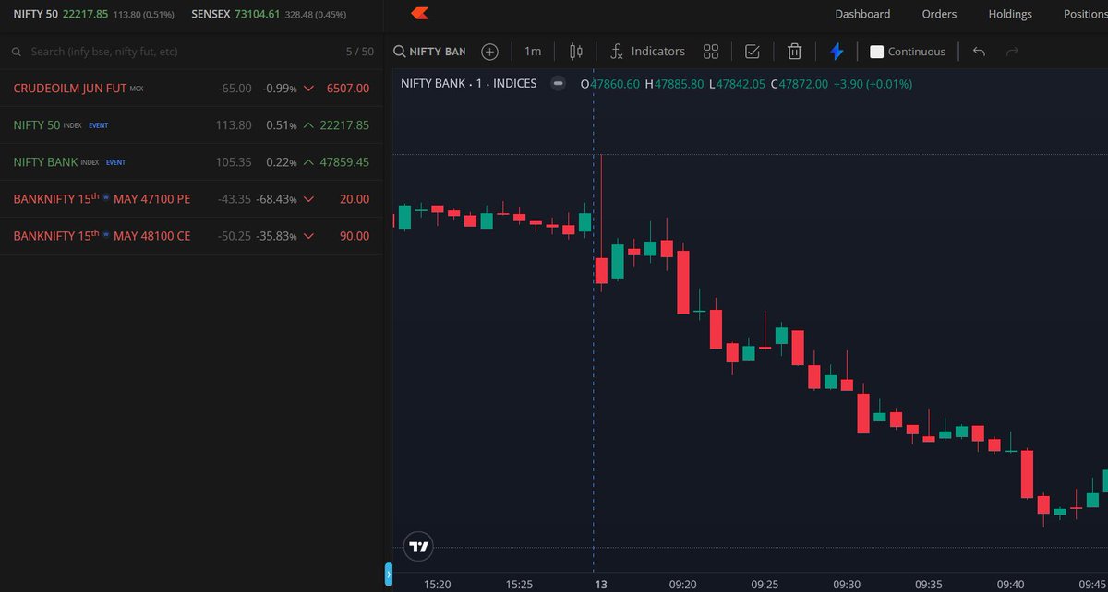Click the watchlist search magnifier icon

click(x=16, y=52)
